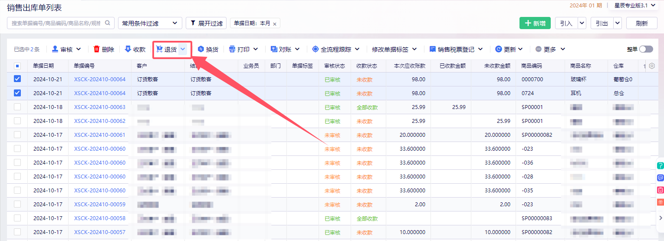Click the 收款 payment icon
The image size is (664, 241).
tap(128, 49)
